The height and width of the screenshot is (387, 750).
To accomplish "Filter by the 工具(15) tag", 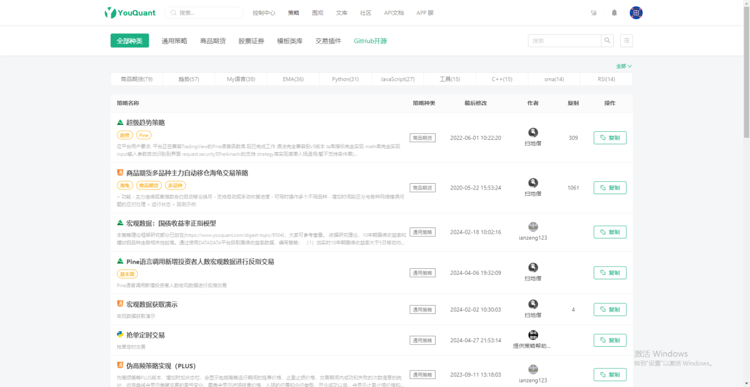I will coord(450,79).
